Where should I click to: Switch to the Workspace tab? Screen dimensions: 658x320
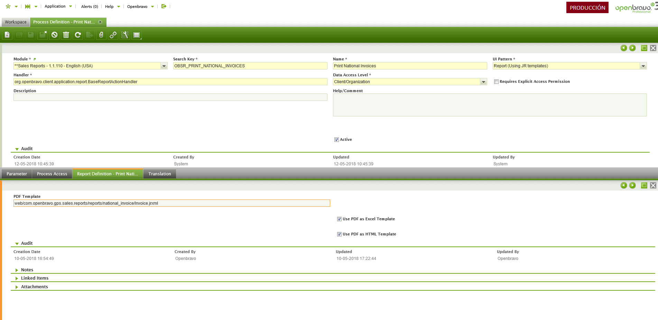pos(16,22)
